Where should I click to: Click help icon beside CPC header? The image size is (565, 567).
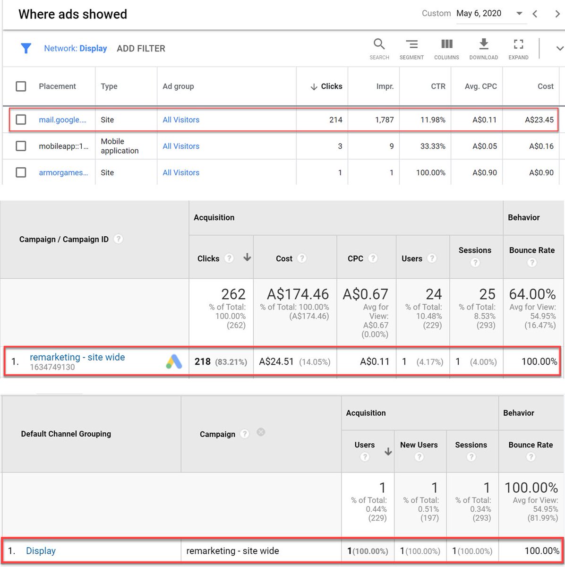point(373,258)
